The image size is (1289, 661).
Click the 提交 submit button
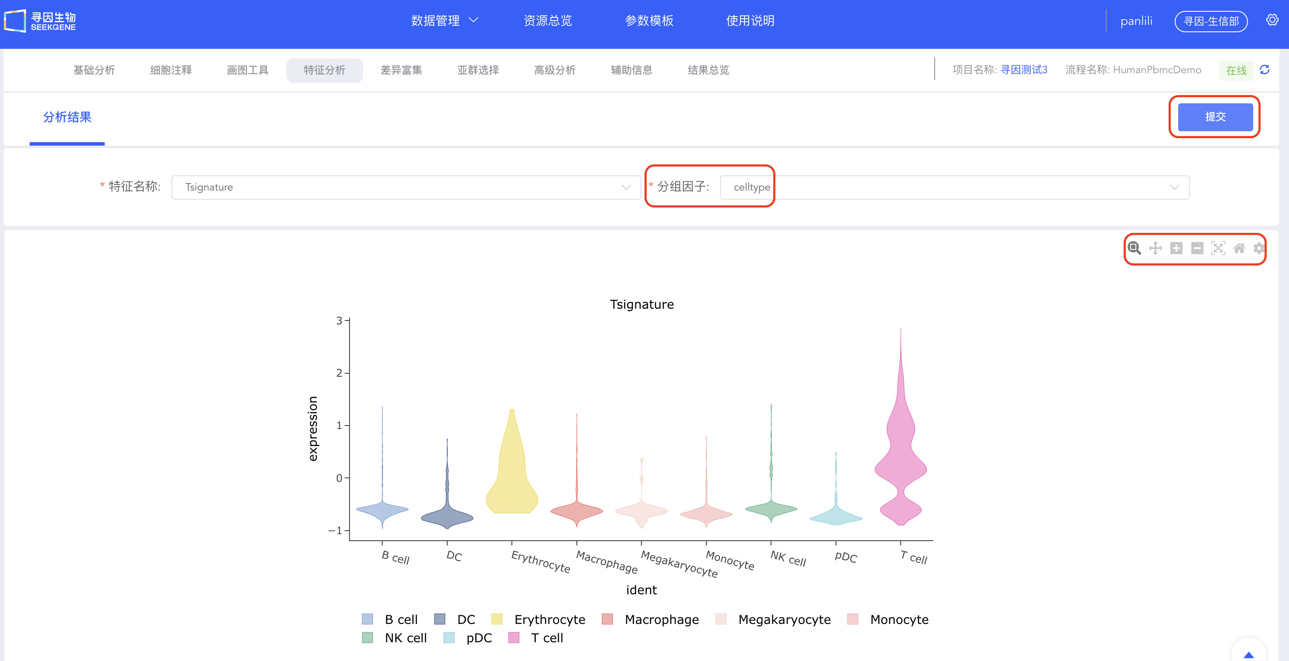[1215, 117]
